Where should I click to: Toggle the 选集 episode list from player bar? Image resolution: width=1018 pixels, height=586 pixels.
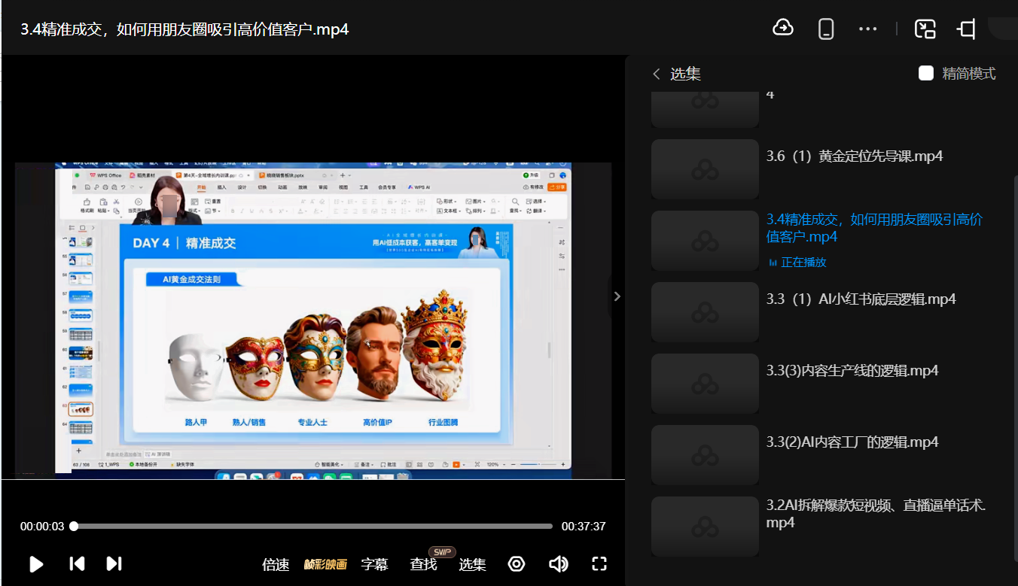click(x=473, y=564)
